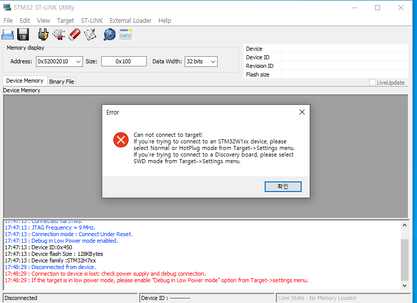This screenshot has width=417, height=303.
Task: Click the 'Device ID:0x450' log line
Action: 38,247
